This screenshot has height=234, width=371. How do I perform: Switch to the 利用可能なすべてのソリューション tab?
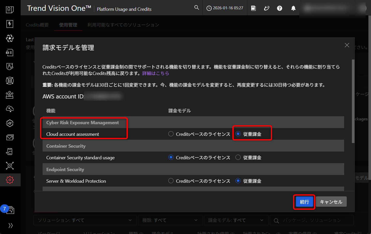(123, 25)
